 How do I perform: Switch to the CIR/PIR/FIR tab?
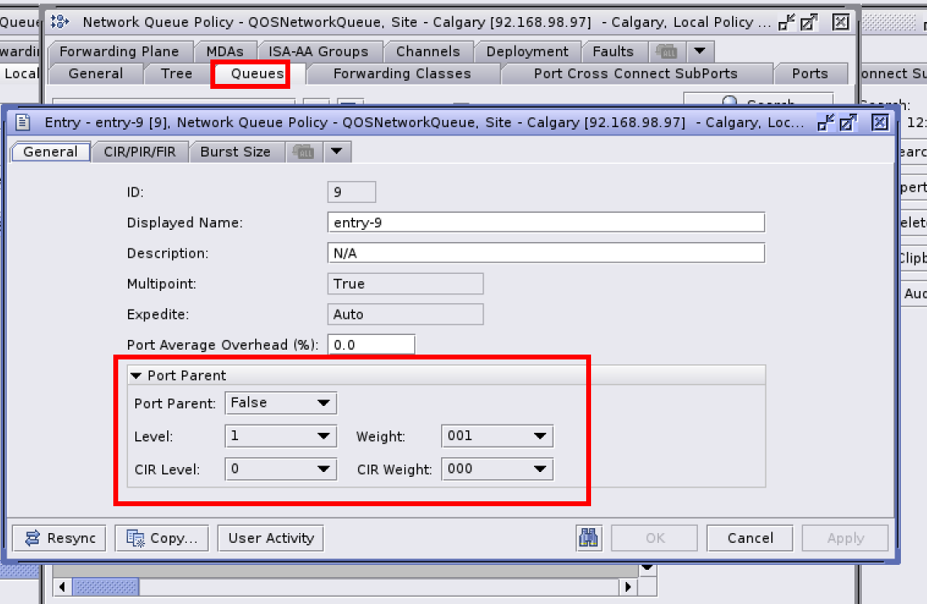coord(140,152)
